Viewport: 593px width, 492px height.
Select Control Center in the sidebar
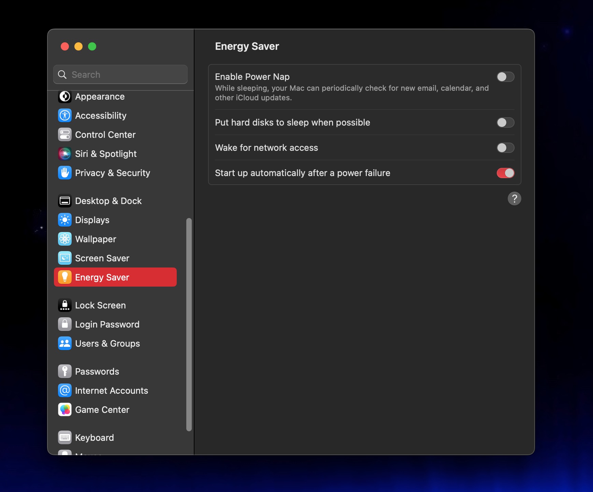(115, 135)
